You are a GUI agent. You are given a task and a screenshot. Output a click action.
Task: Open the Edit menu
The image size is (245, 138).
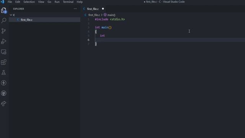pyautogui.click(x=18, y=2)
